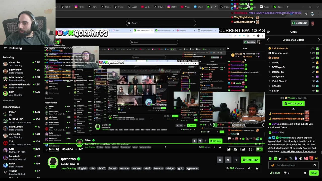This screenshot has width=322, height=181.
Task: Select the typeracer tag
Action: point(192,168)
